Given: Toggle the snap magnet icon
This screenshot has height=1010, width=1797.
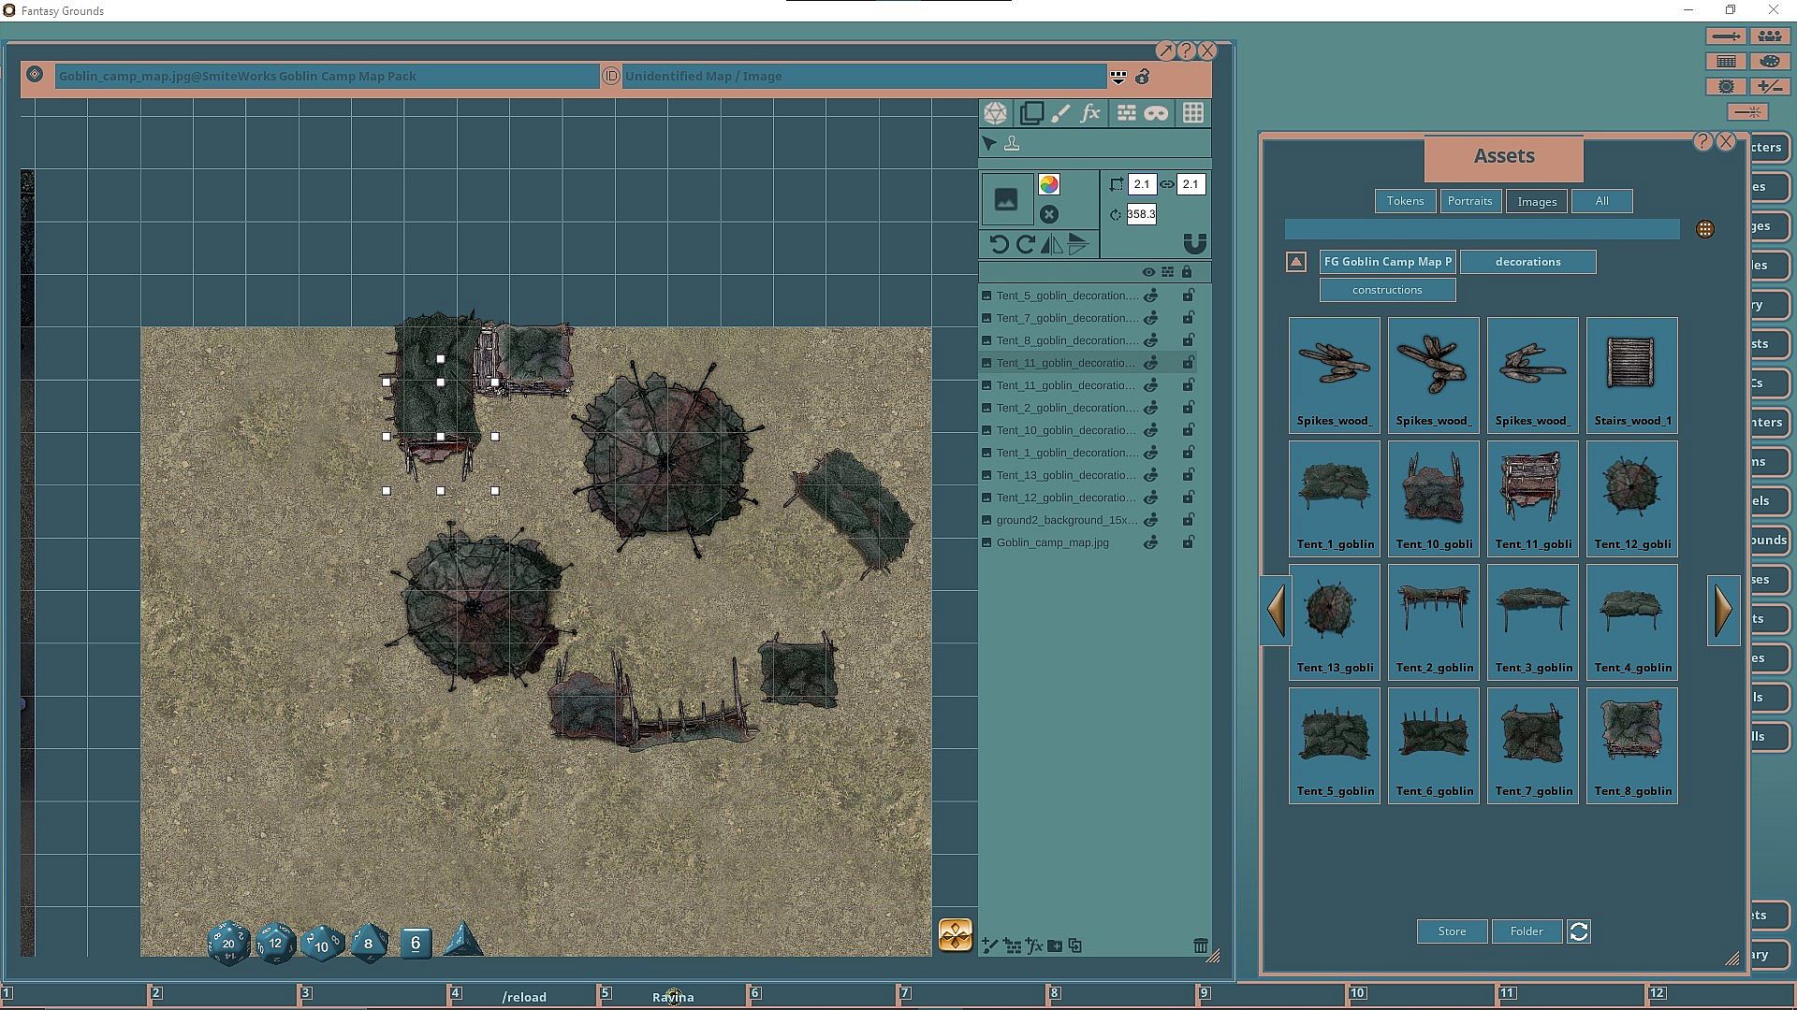Looking at the screenshot, I should tap(1194, 244).
